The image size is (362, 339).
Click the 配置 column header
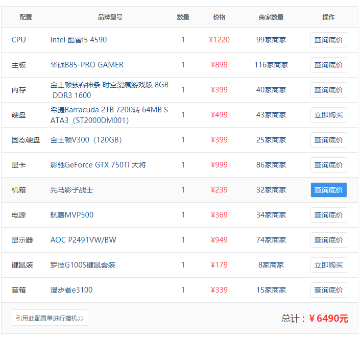26,17
